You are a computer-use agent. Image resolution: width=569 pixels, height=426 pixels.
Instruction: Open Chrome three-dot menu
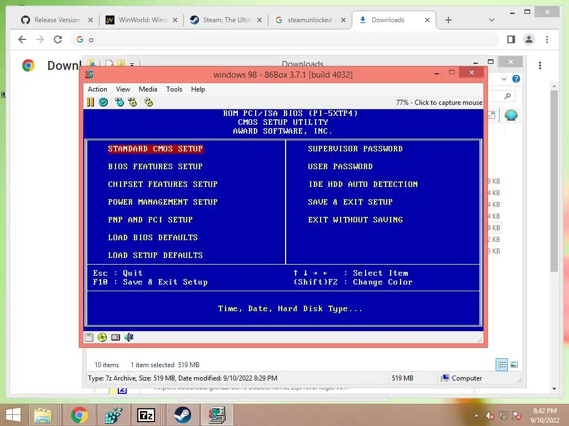(x=547, y=39)
